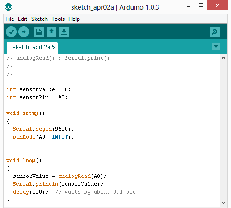Click on 'Serial.begin(9600);' line
The width and height of the screenshot is (231, 208).
(x=43, y=129)
